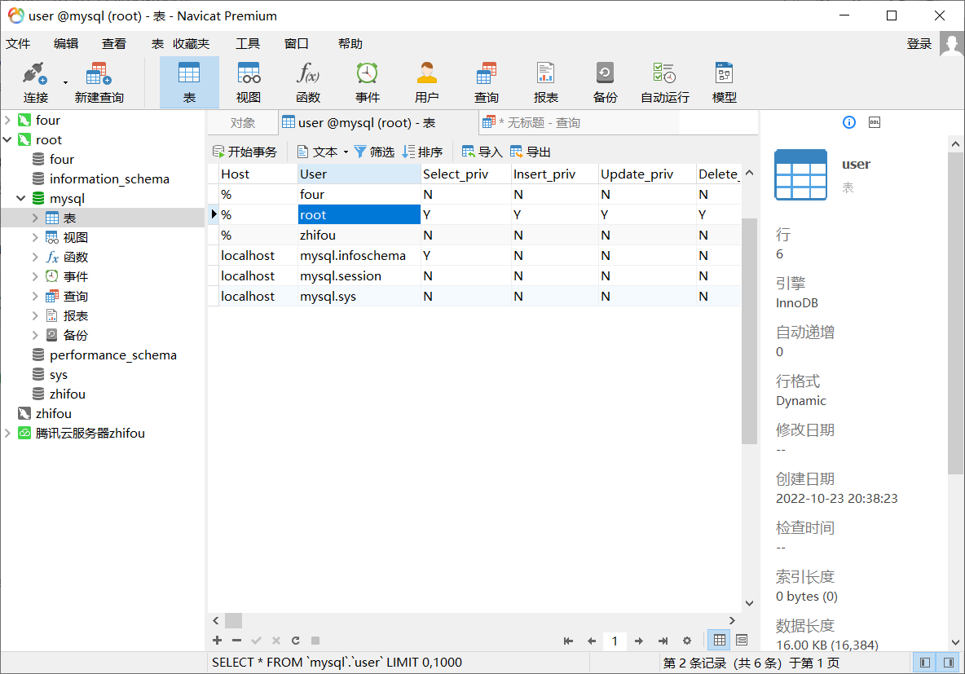The width and height of the screenshot is (965, 674).
Task: Click the user avatar icon
Action: 951,44
